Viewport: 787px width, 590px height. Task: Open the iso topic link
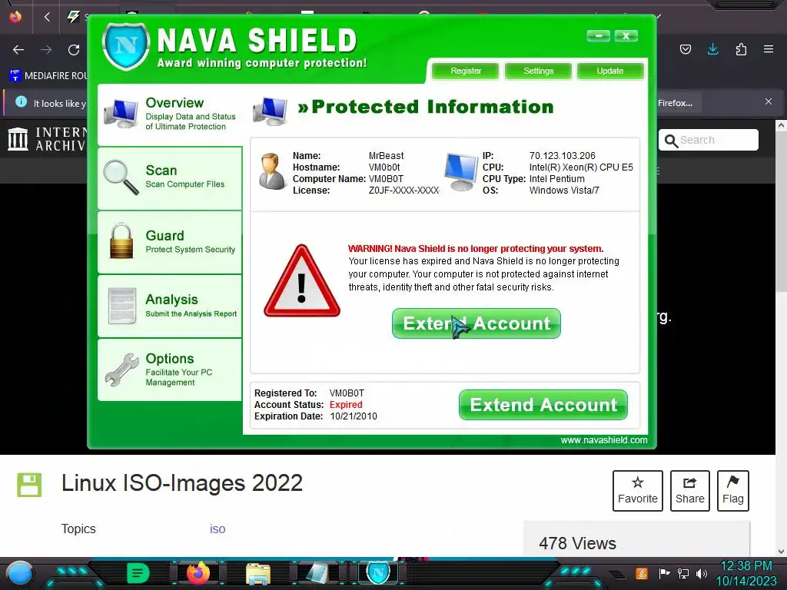pyautogui.click(x=218, y=529)
